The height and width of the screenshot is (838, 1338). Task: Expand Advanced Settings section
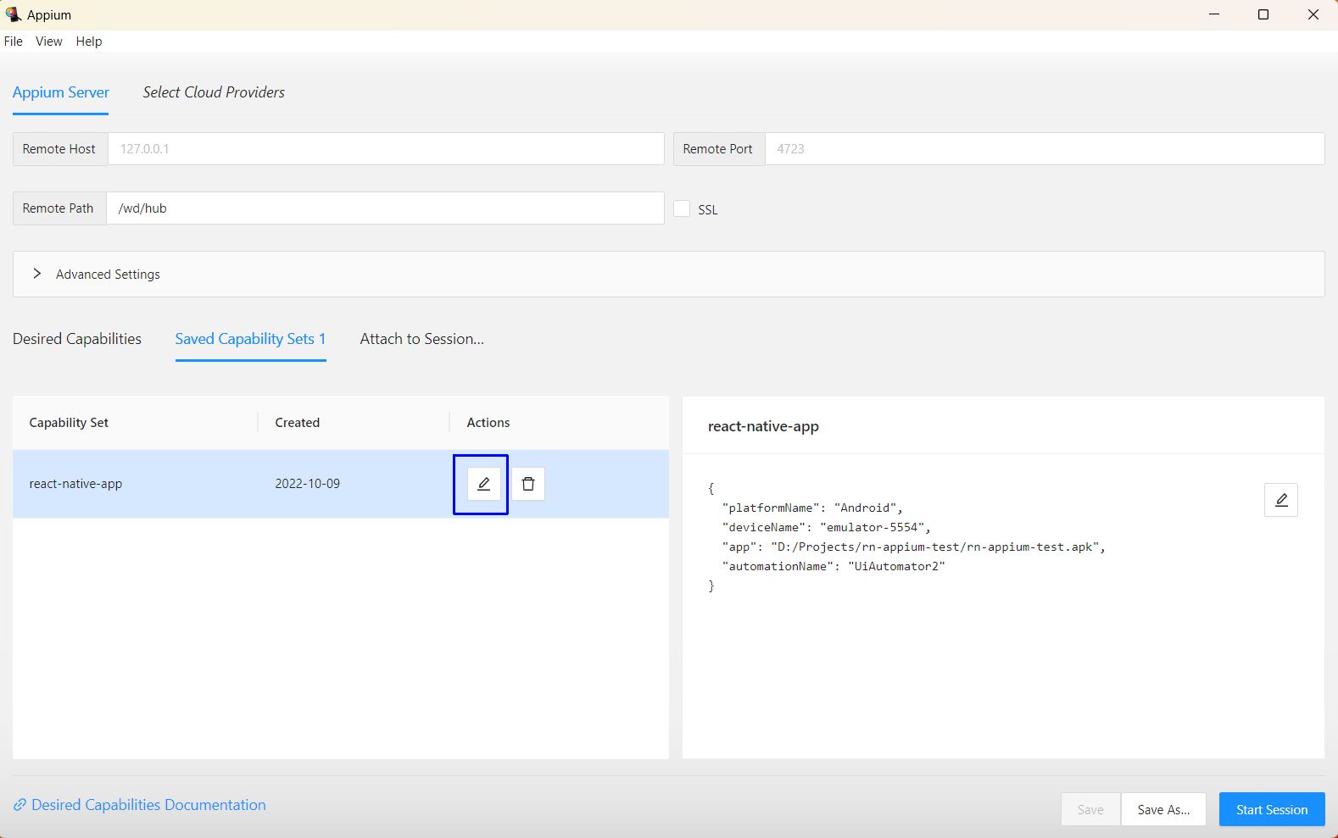click(x=37, y=274)
